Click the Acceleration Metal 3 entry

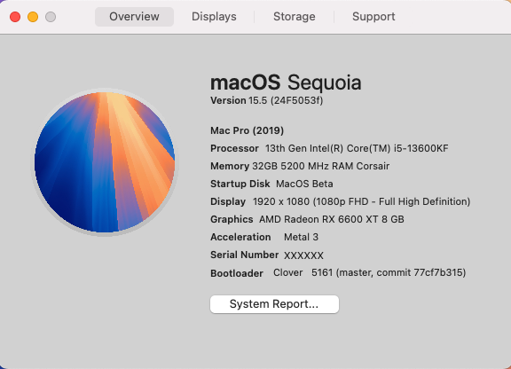(x=264, y=237)
